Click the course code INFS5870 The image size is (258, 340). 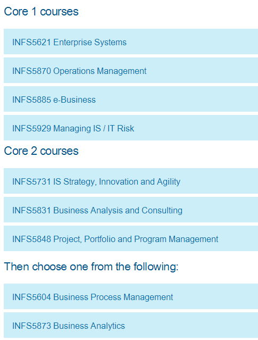pyautogui.click(x=31, y=71)
